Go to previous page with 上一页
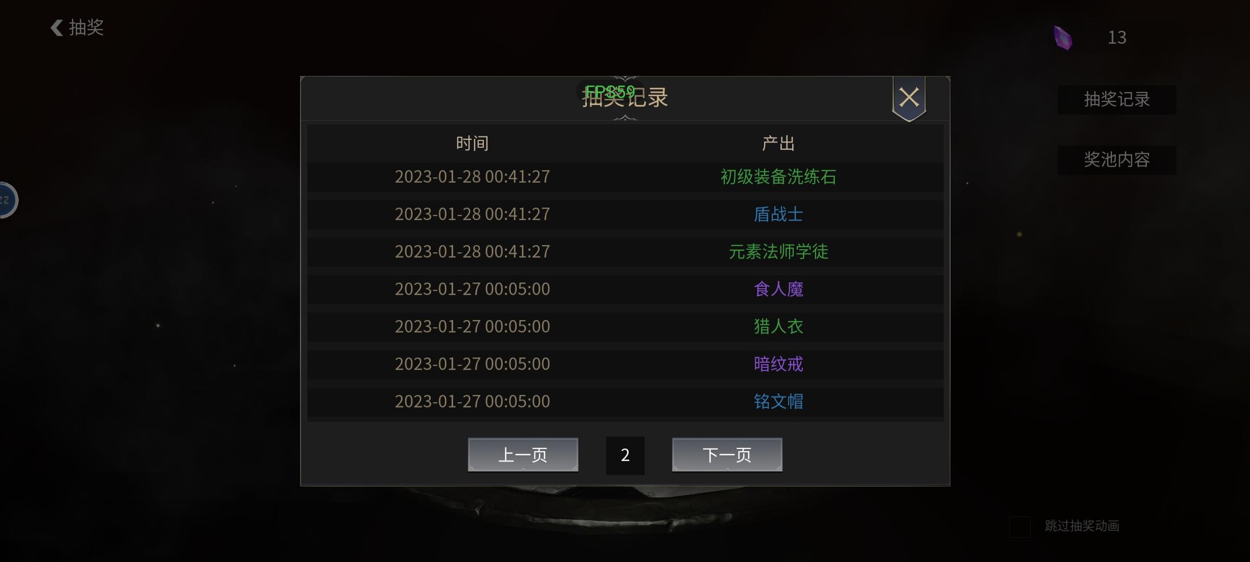Screen dimensions: 1250x562 (x=523, y=455)
